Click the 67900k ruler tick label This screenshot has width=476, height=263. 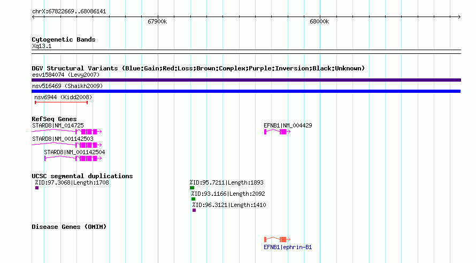[157, 21]
